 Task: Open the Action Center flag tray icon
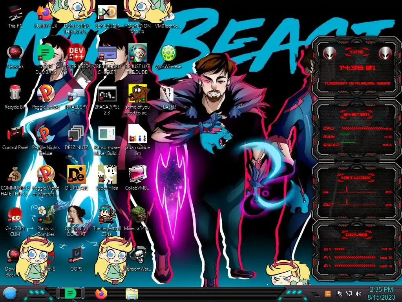[x=340, y=293]
